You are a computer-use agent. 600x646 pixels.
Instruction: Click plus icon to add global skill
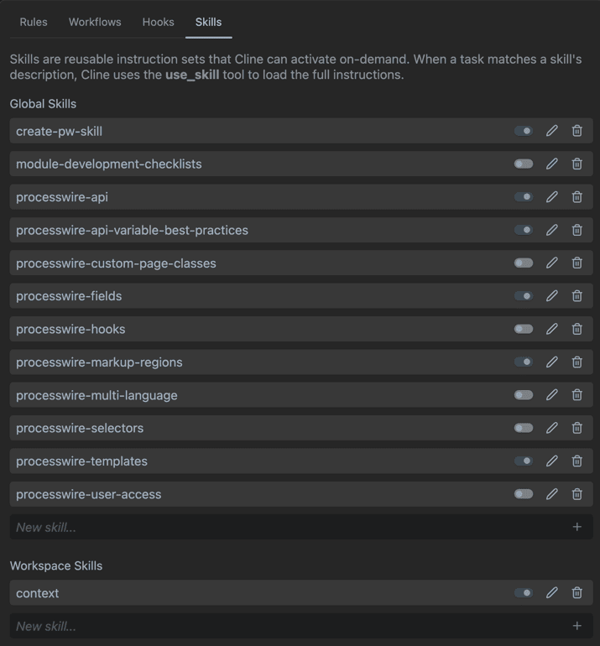[577, 527]
